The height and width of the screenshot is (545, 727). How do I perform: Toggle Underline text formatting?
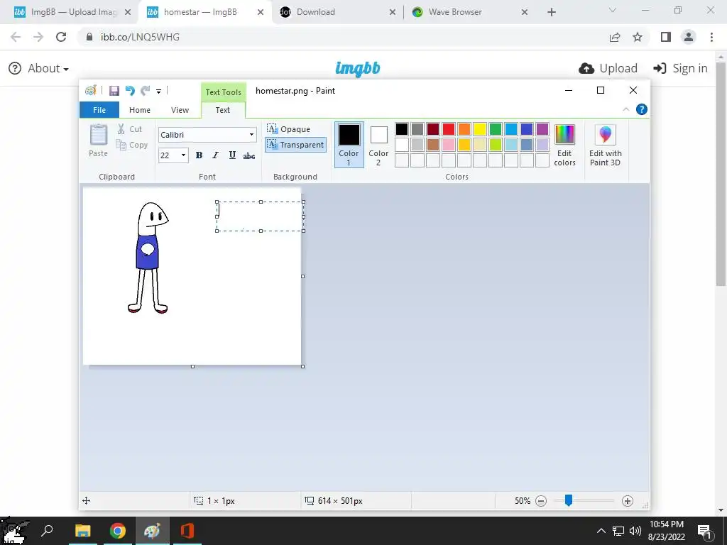tap(232, 155)
